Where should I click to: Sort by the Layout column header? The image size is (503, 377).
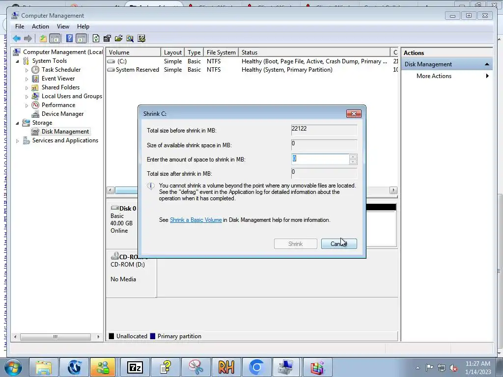coord(172,52)
